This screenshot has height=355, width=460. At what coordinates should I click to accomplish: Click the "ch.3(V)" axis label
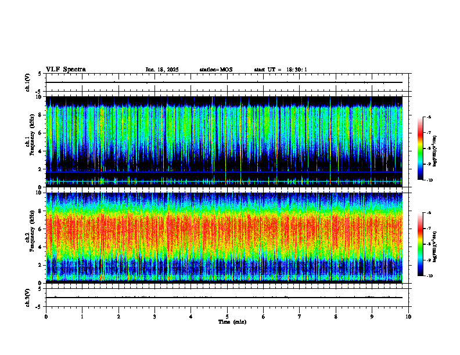pos(27,298)
